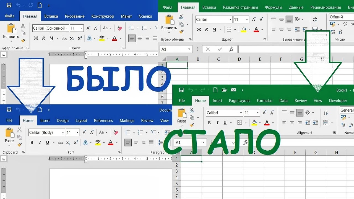
Task: Click Save icon in Russian Word title bar
Action: pos(9,5)
